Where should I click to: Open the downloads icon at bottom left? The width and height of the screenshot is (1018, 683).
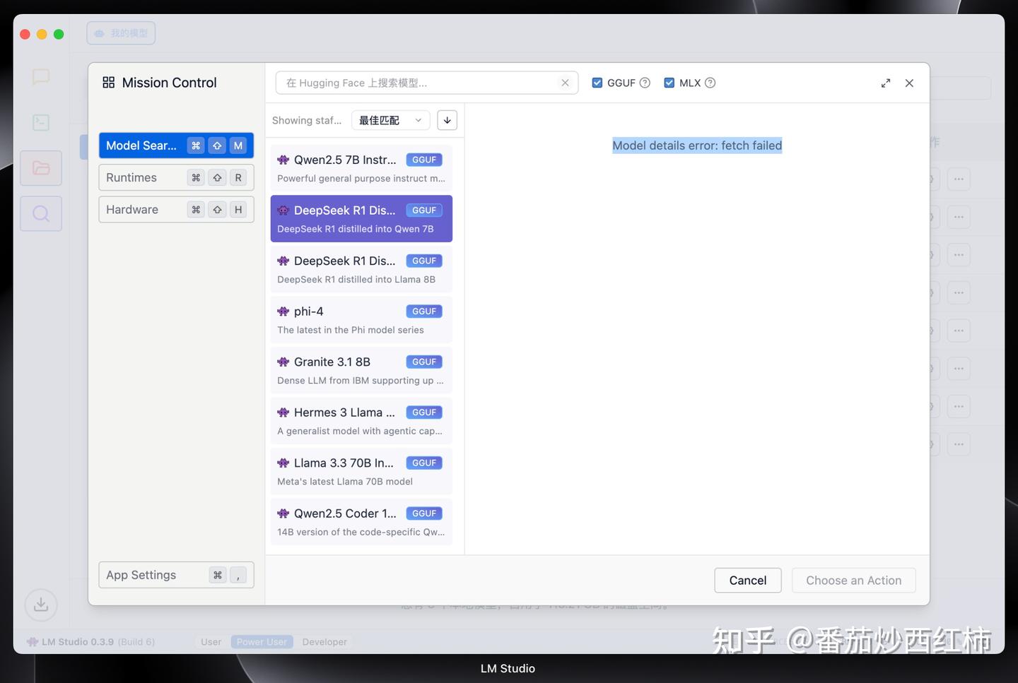click(x=41, y=605)
